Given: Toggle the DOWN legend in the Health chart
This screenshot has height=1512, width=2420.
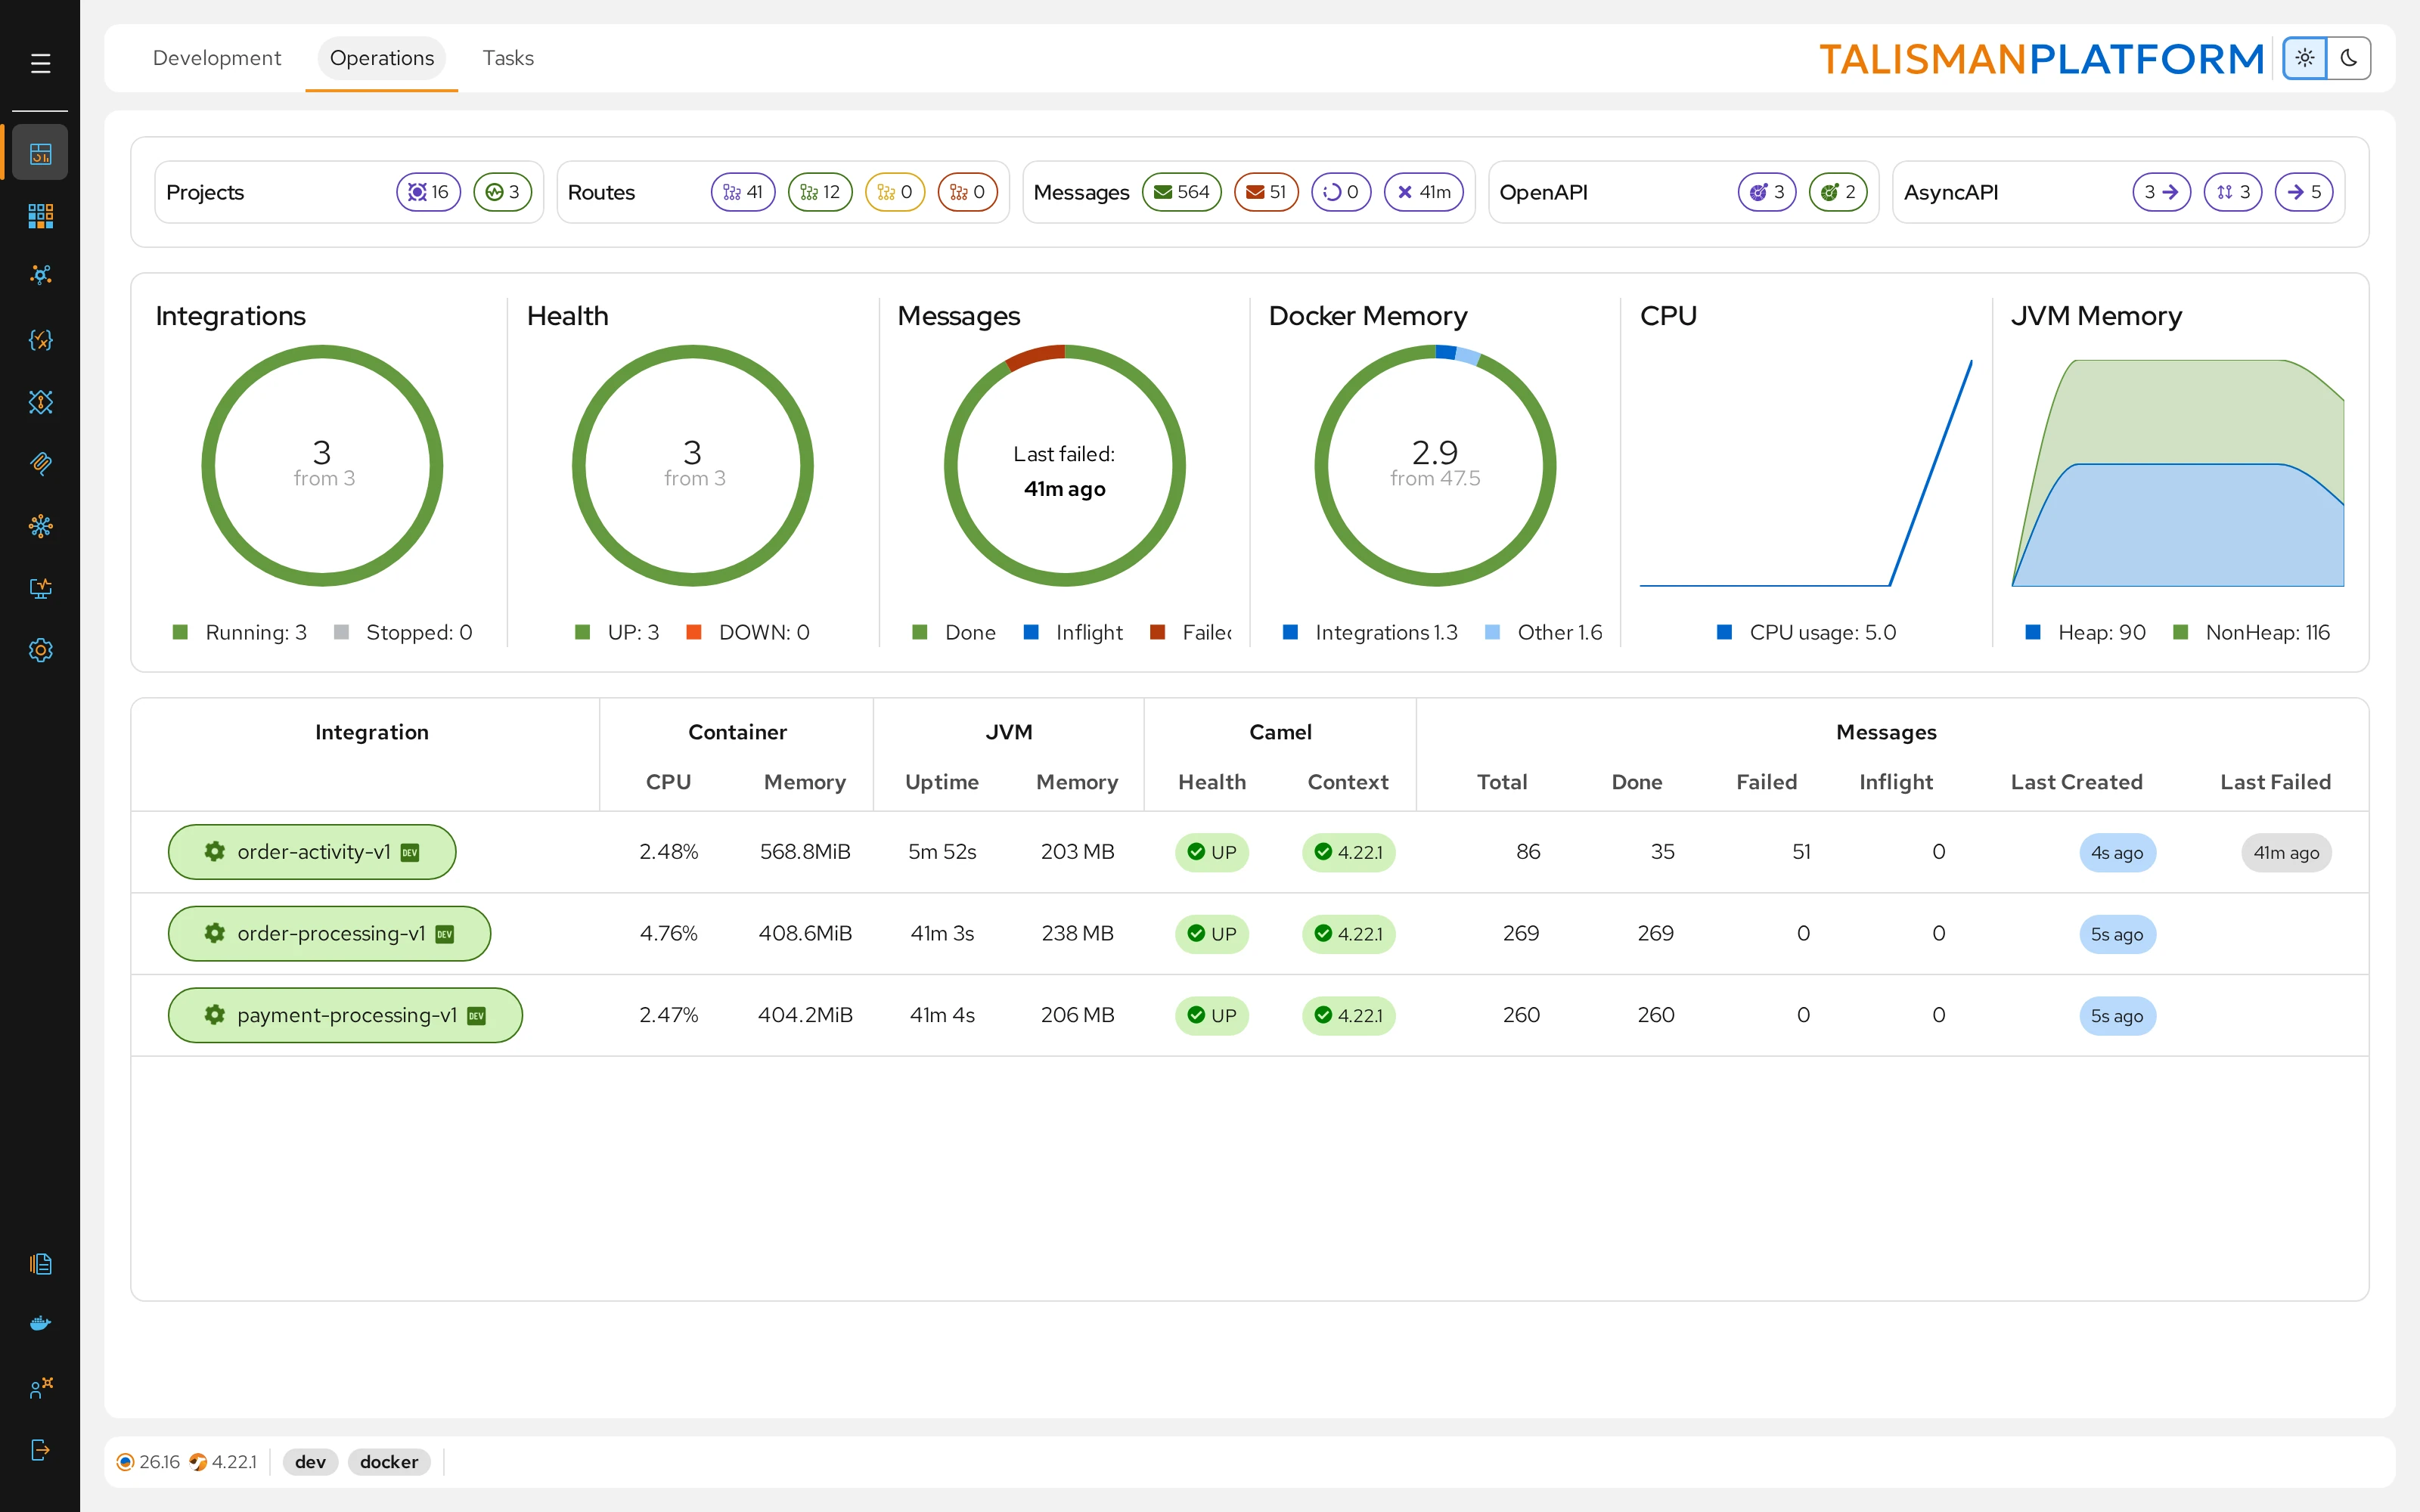Looking at the screenshot, I should click(x=748, y=632).
